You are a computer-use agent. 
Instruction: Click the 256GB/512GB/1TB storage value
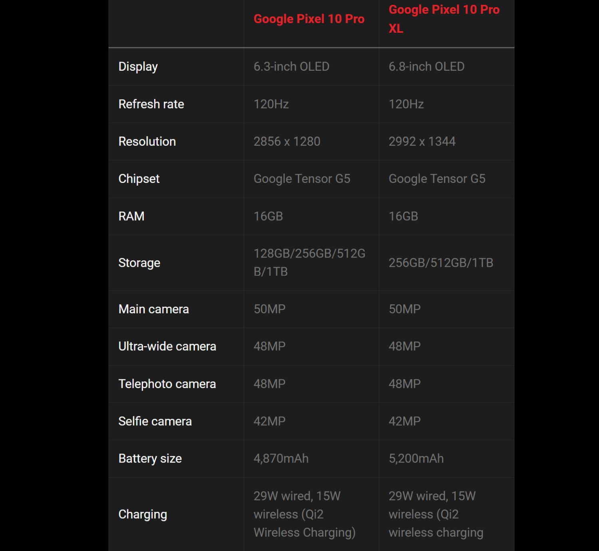click(441, 263)
